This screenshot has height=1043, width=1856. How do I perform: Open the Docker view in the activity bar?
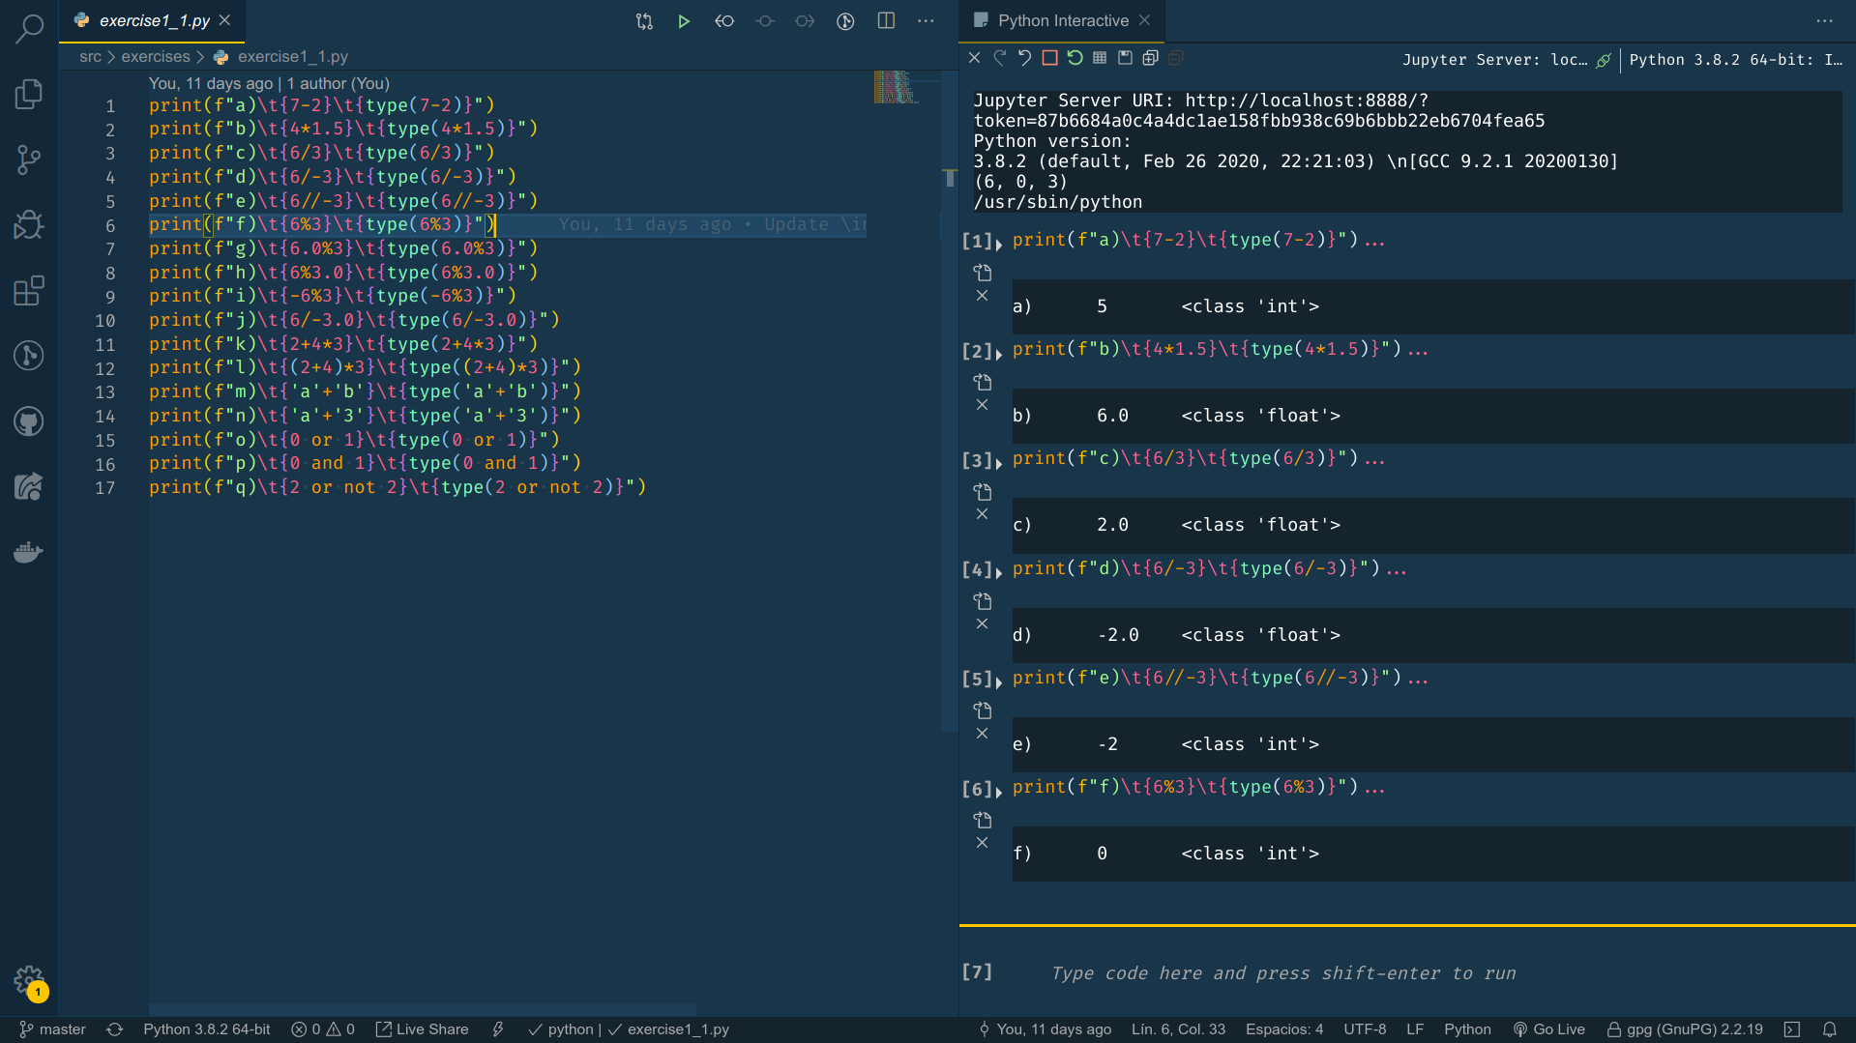click(29, 552)
